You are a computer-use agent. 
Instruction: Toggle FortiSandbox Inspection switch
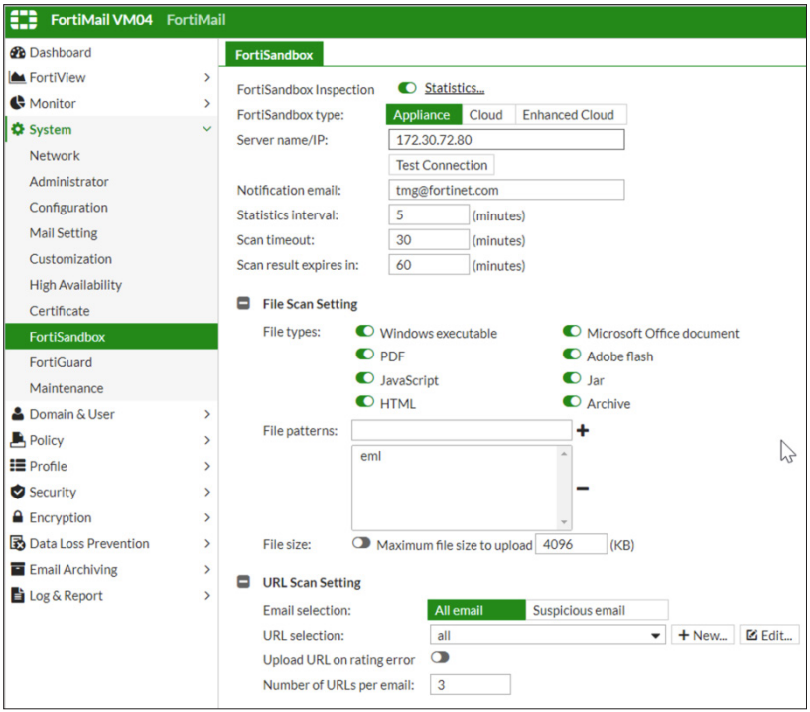pos(407,88)
